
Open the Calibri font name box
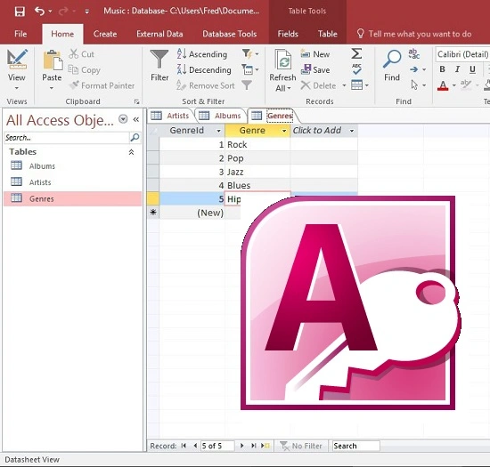click(462, 54)
